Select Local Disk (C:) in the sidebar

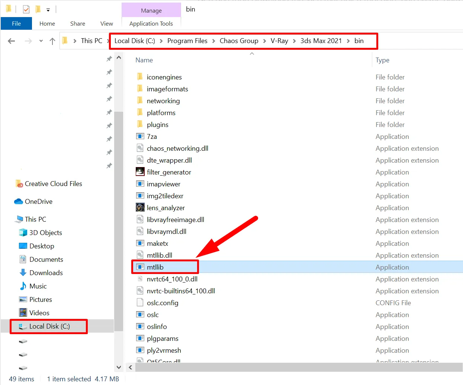[x=49, y=326]
